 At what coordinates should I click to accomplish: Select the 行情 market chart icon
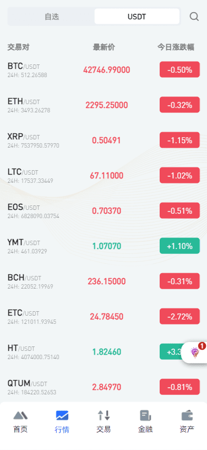click(62, 415)
